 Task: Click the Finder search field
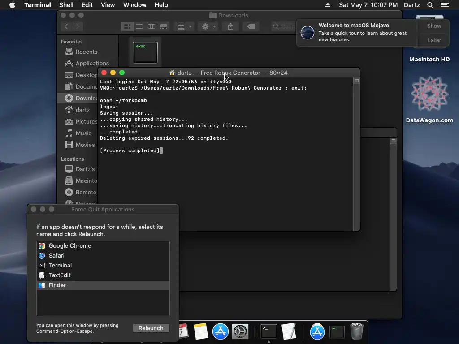pos(283,26)
